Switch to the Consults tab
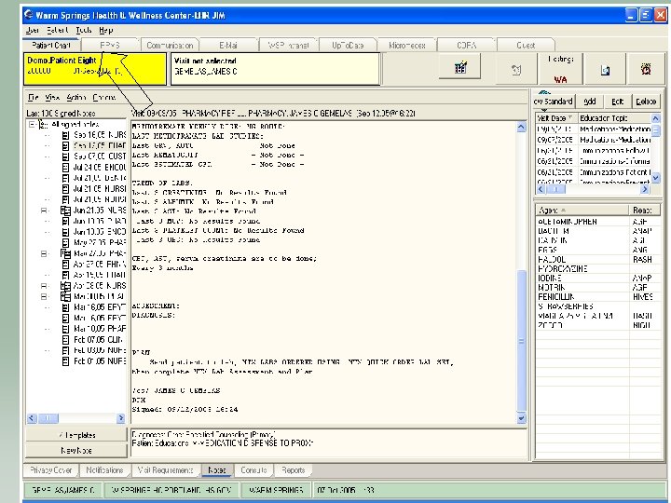Image resolution: width=671 pixels, height=503 pixels. pyautogui.click(x=253, y=470)
